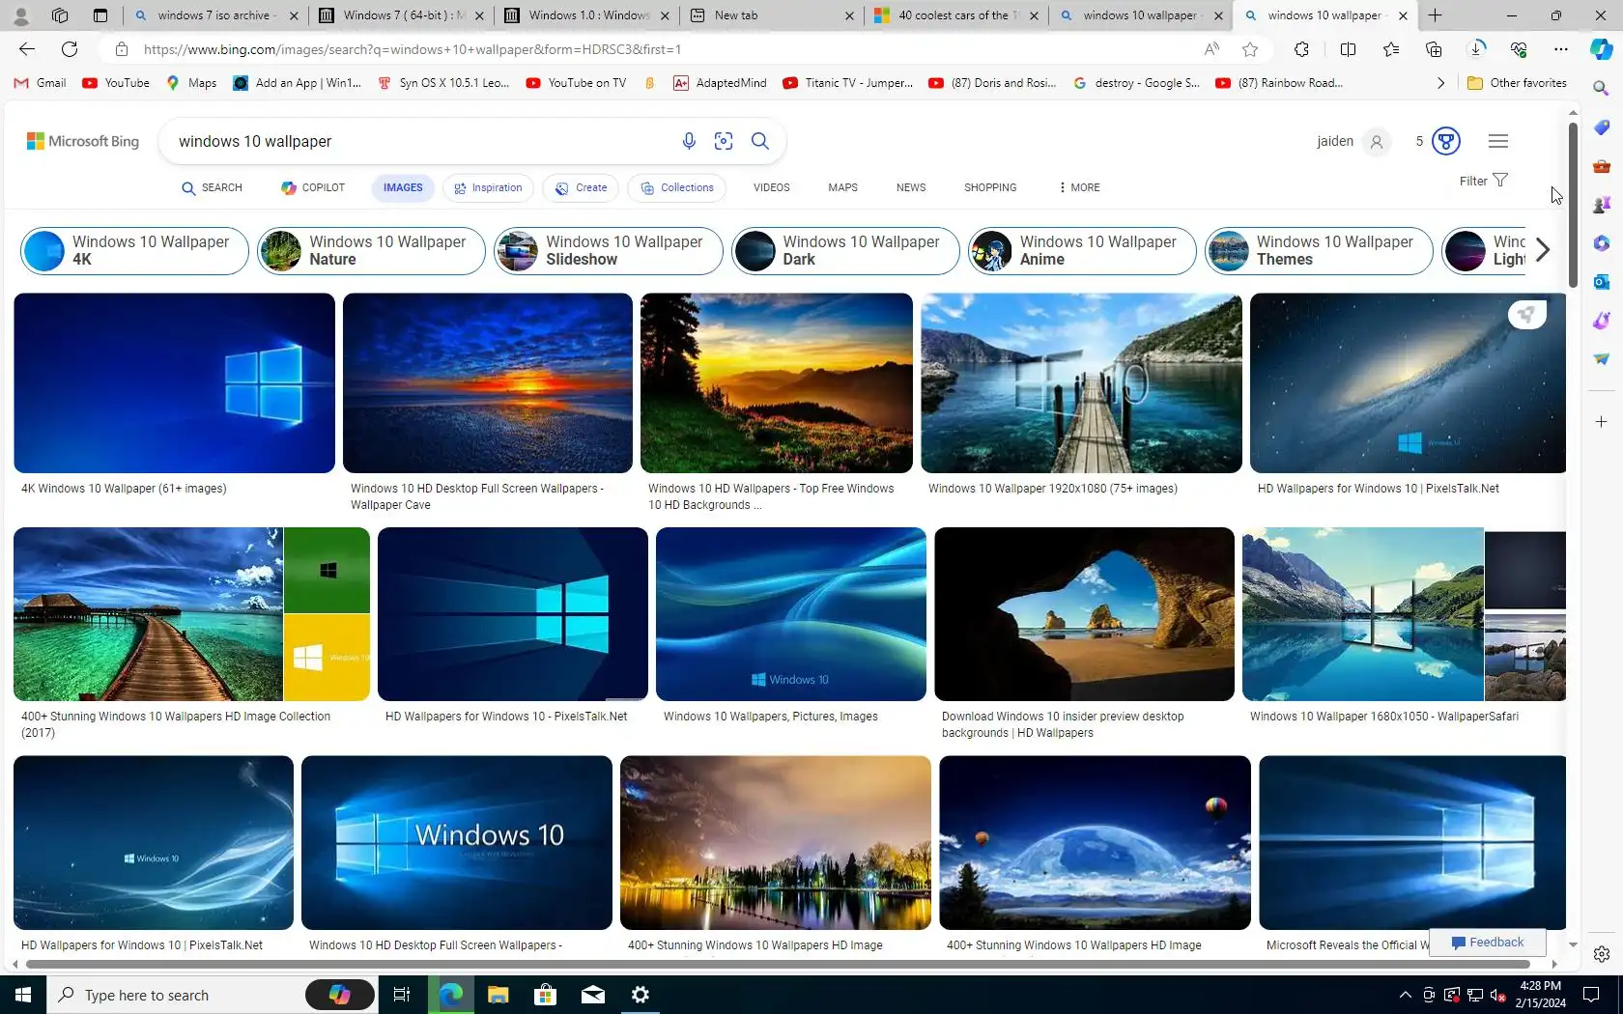Open File Explorer from the taskbar
This screenshot has width=1623, height=1014.
click(498, 995)
